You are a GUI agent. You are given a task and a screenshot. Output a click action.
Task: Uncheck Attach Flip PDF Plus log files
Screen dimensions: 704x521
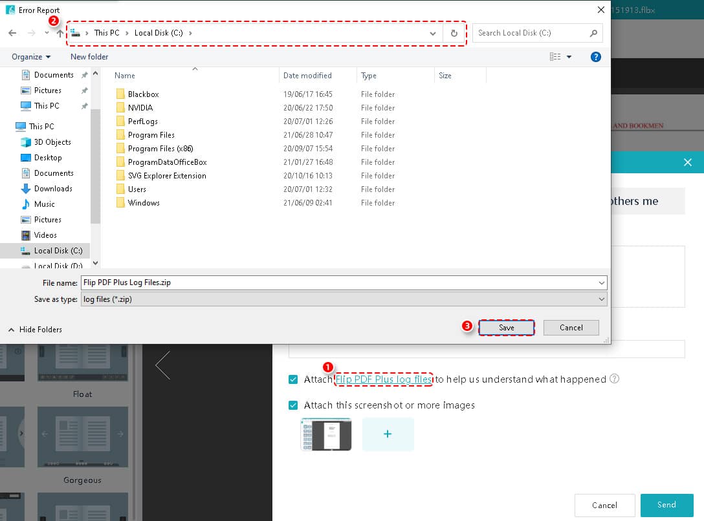coord(293,379)
